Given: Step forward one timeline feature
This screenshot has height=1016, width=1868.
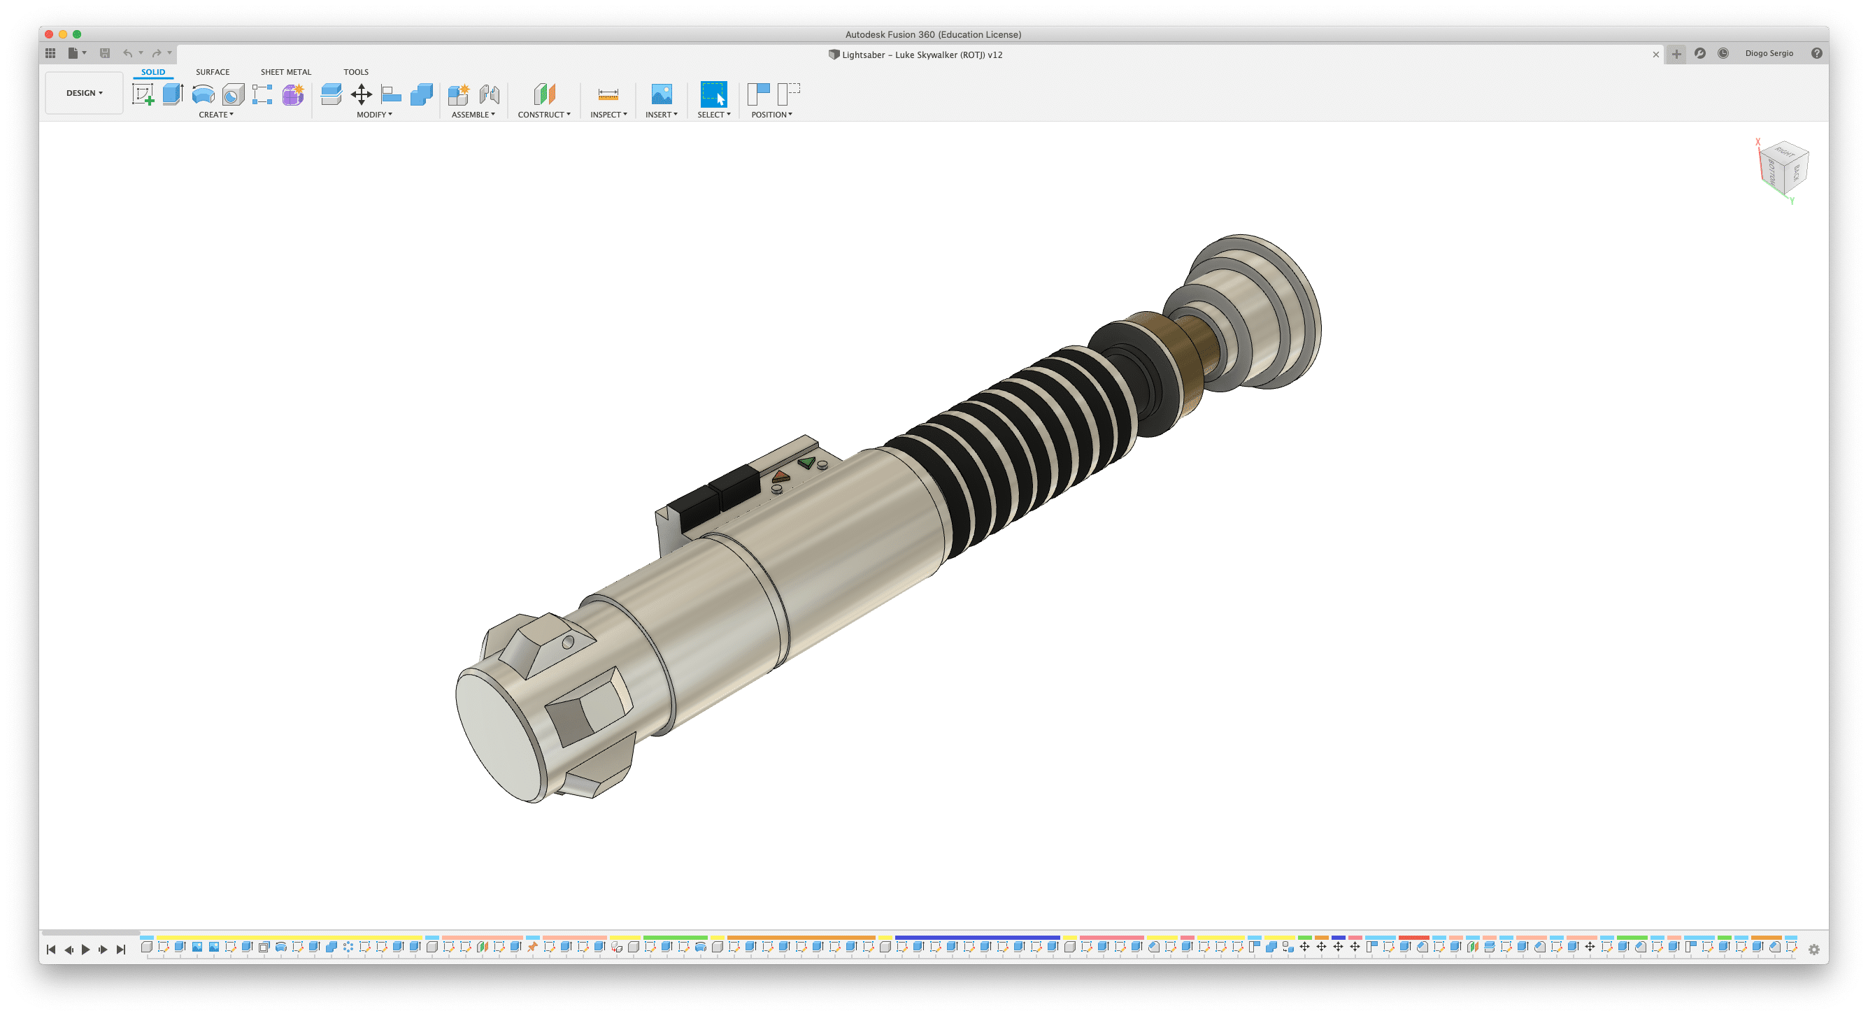Looking at the screenshot, I should point(103,950).
